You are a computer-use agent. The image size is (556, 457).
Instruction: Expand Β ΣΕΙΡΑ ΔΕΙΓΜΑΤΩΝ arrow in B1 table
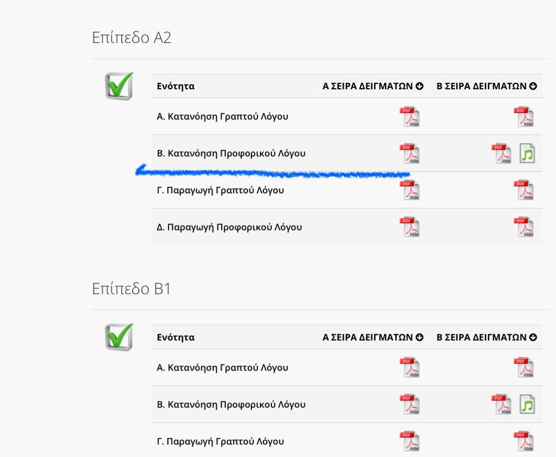click(x=533, y=338)
